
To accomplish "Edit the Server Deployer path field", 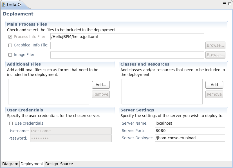I will point(190,138).
